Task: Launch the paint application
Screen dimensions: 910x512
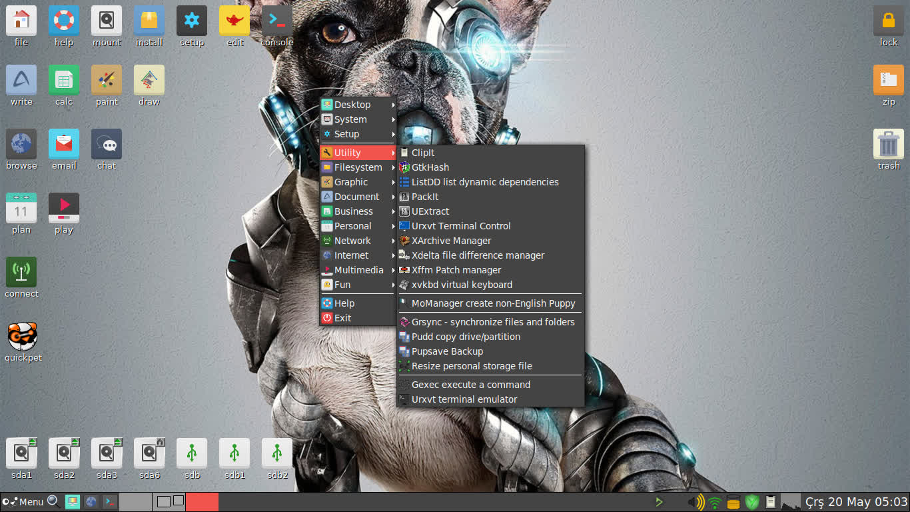Action: pyautogui.click(x=106, y=79)
